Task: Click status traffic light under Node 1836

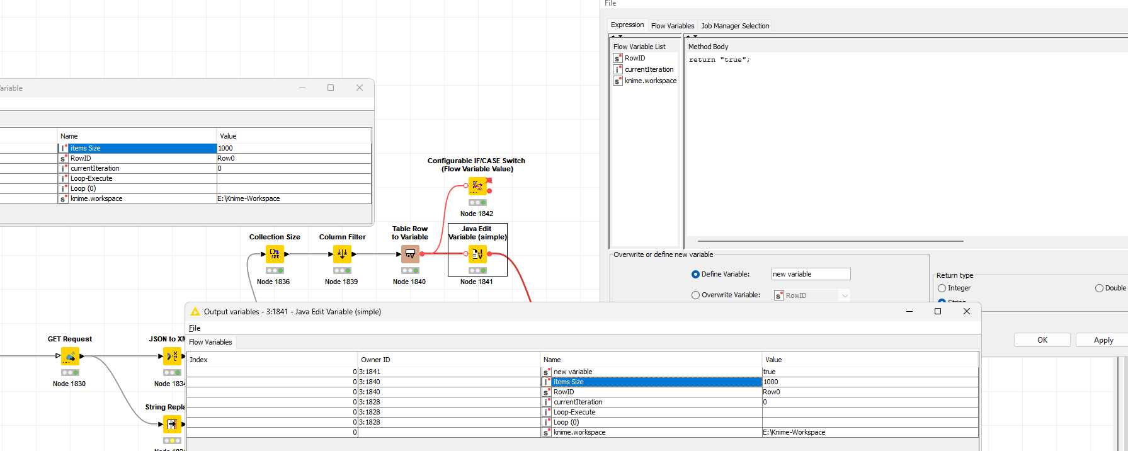Action: pyautogui.click(x=275, y=271)
